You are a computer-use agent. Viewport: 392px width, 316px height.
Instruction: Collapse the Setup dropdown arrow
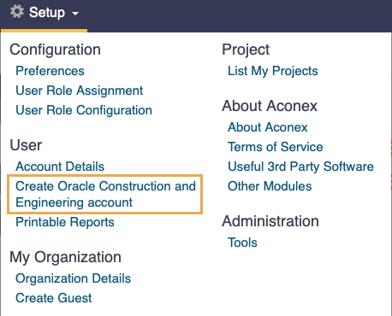[x=75, y=14]
